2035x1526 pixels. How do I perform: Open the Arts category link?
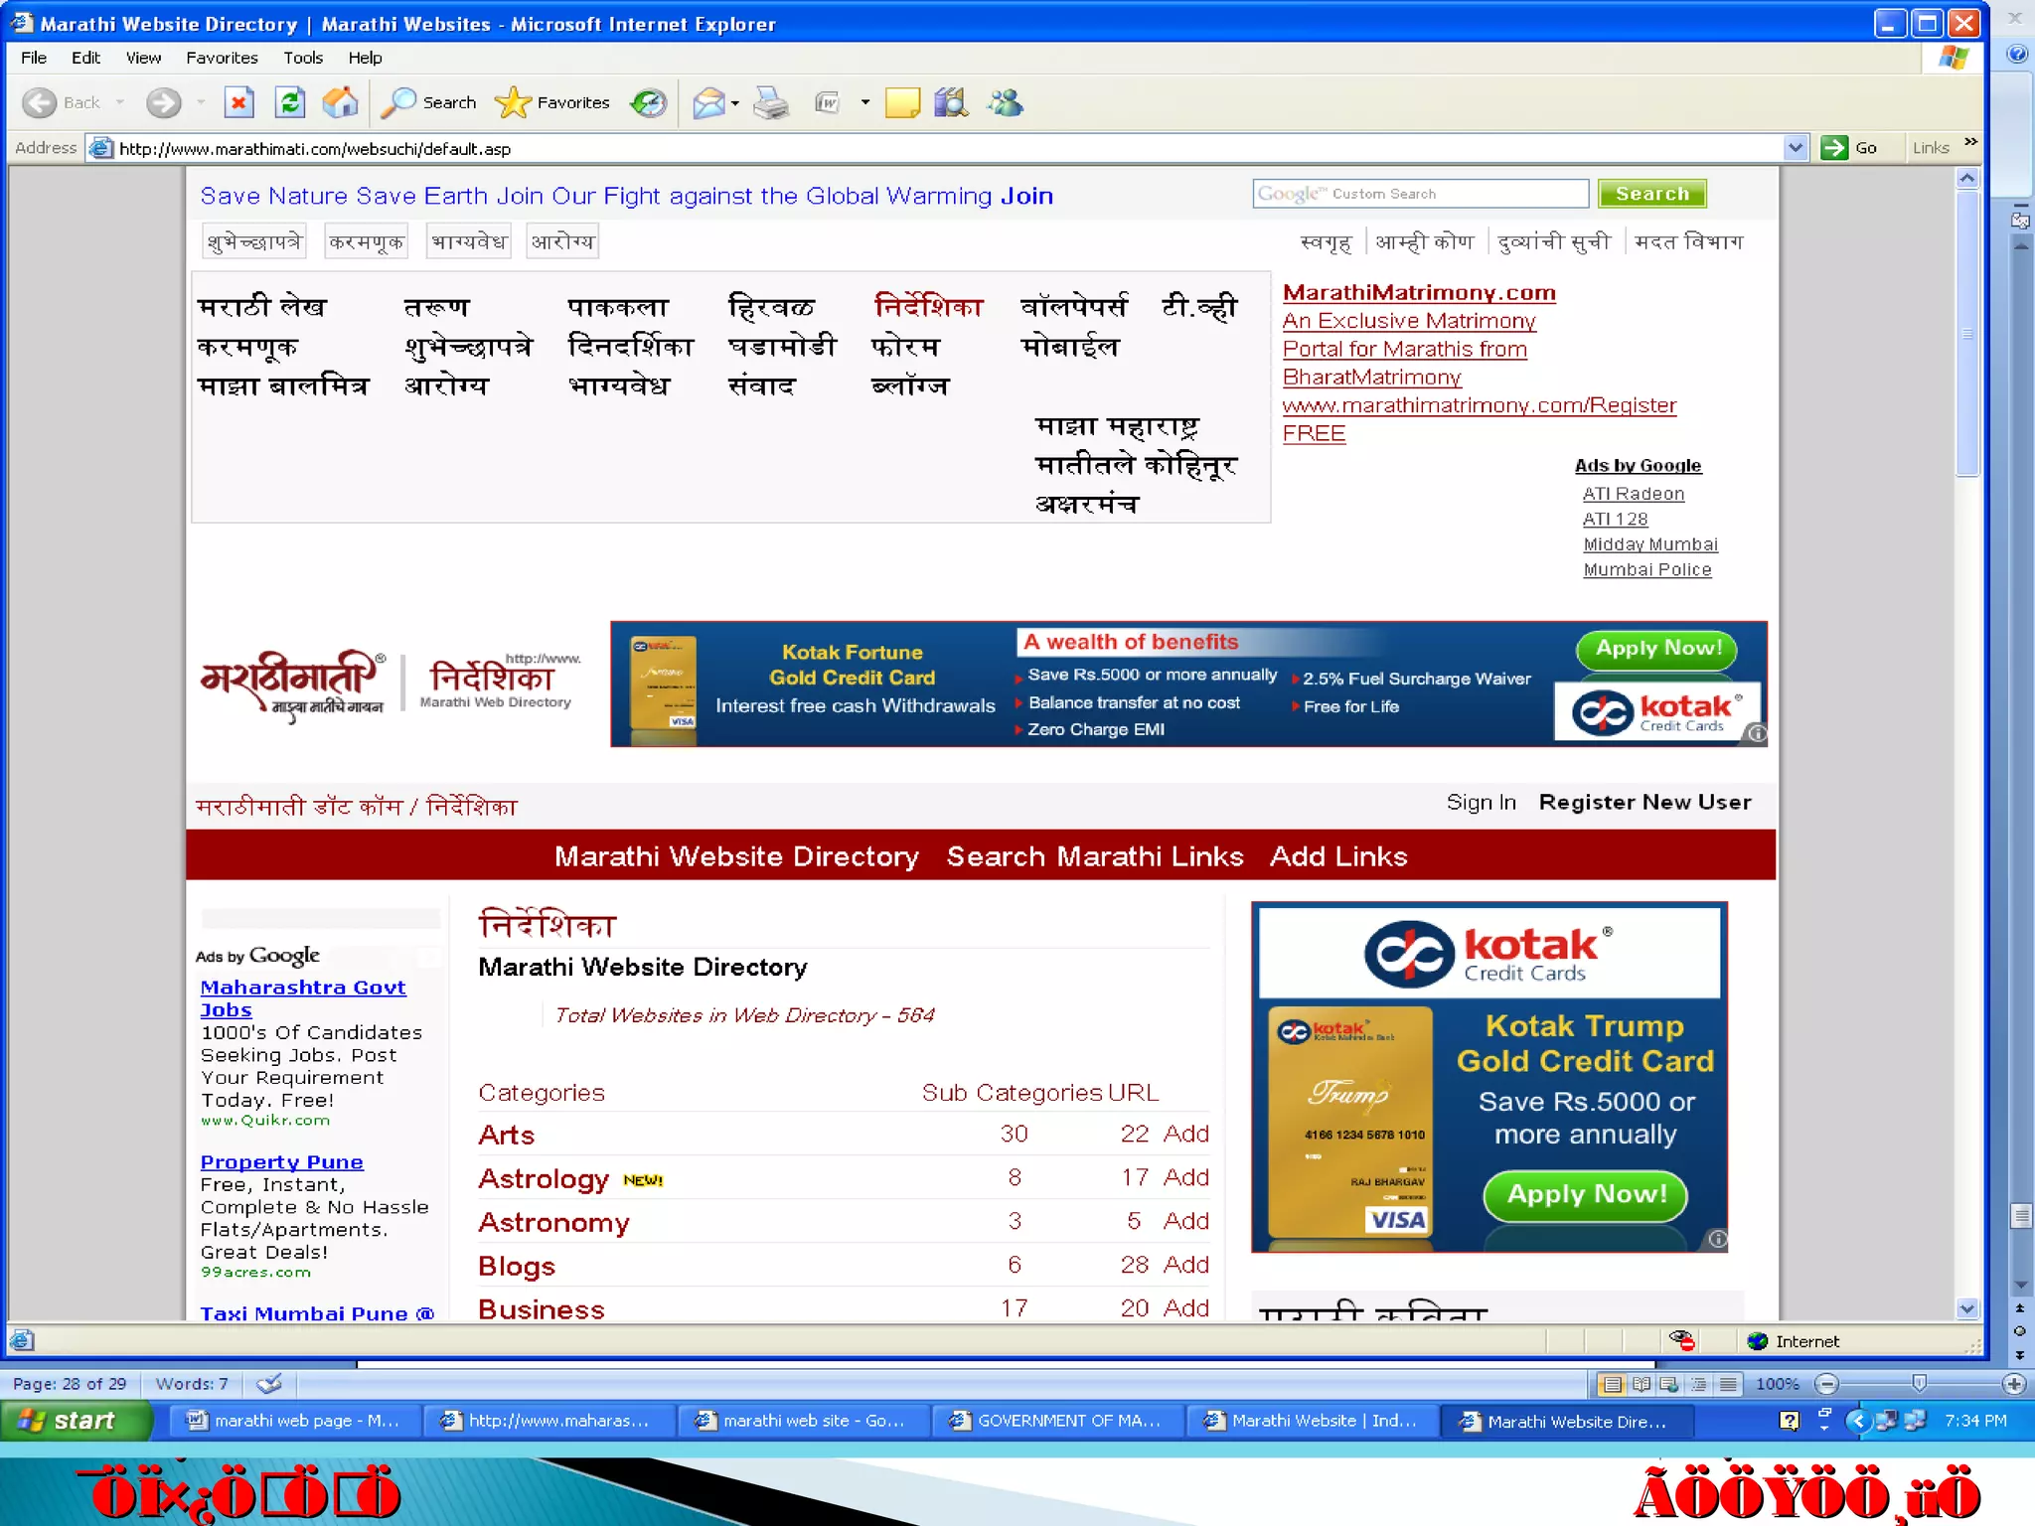pos(506,1135)
